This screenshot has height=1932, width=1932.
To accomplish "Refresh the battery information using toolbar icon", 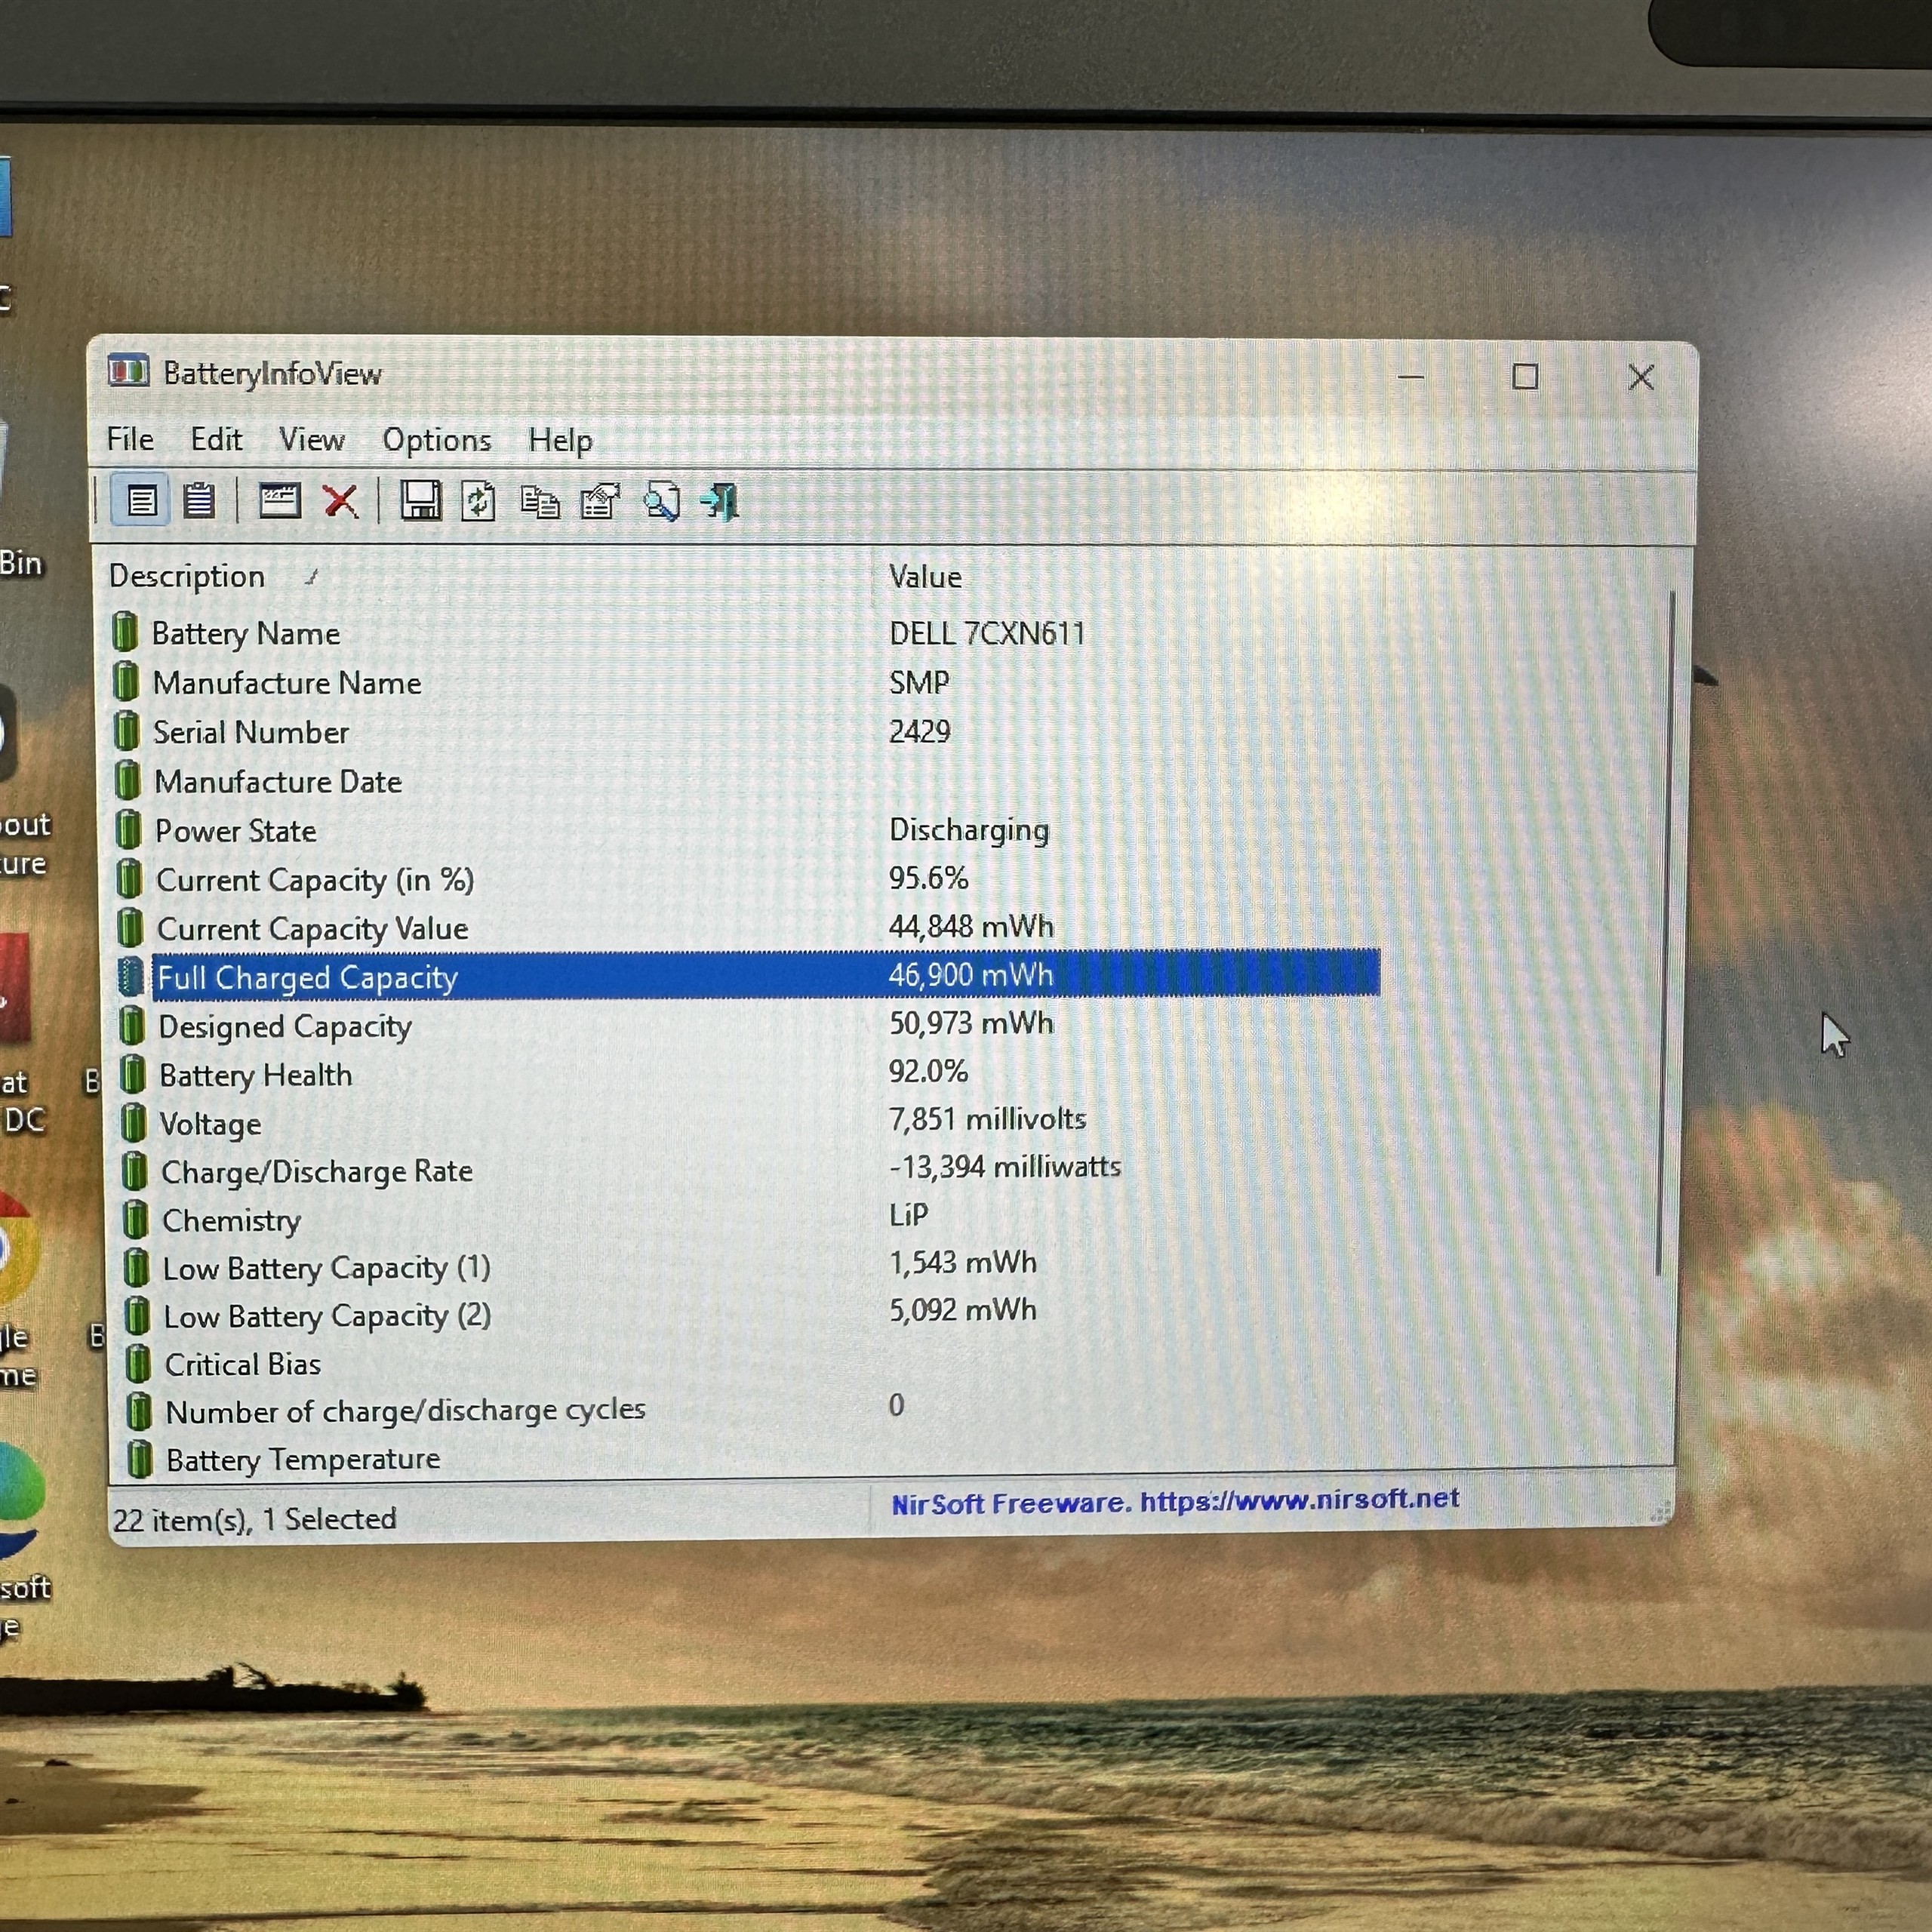I will (x=478, y=501).
